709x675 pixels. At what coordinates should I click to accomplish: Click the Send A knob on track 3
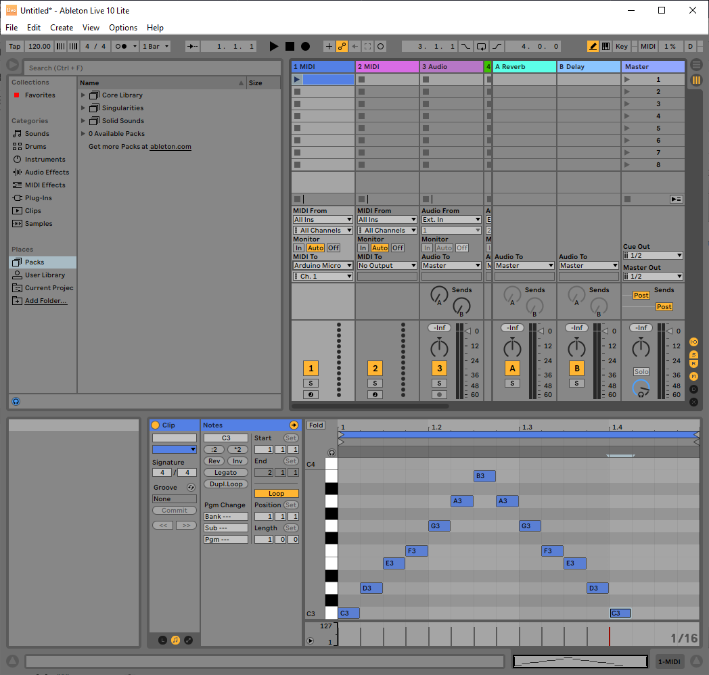click(438, 295)
